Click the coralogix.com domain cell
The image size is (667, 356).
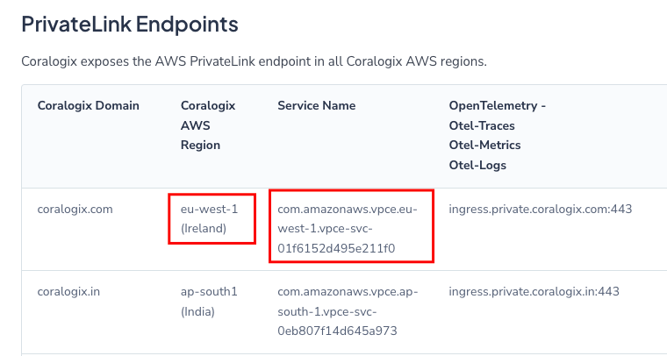75,209
